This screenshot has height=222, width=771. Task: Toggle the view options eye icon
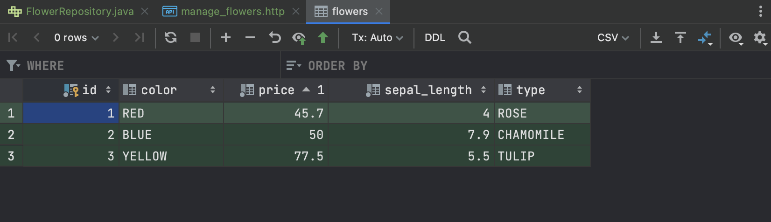point(736,38)
